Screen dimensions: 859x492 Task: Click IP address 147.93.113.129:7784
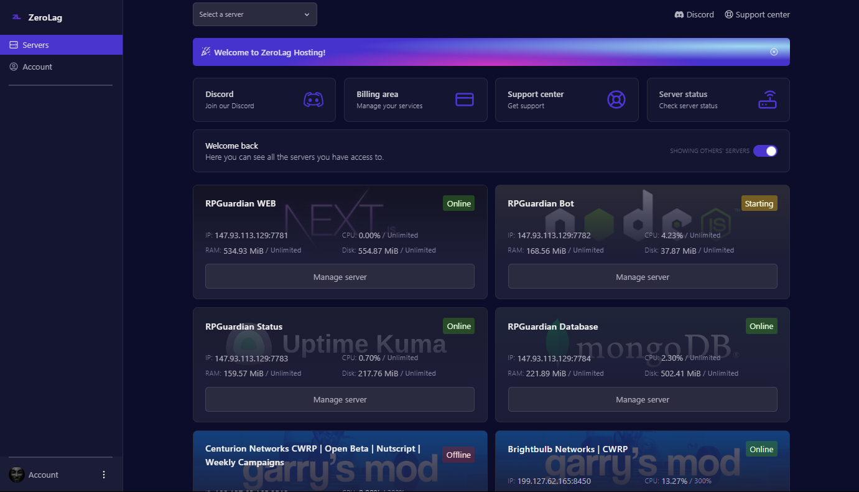tap(554, 358)
